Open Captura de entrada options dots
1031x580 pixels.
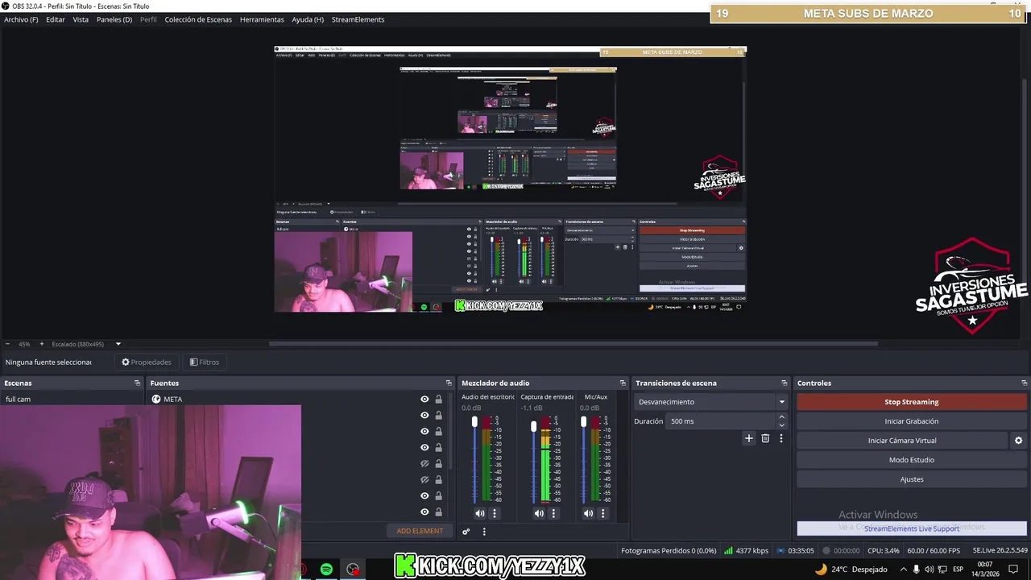tap(553, 513)
